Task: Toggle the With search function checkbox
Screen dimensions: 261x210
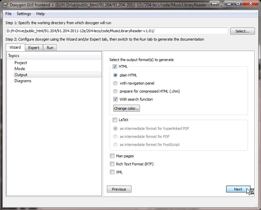Action: coord(115,99)
